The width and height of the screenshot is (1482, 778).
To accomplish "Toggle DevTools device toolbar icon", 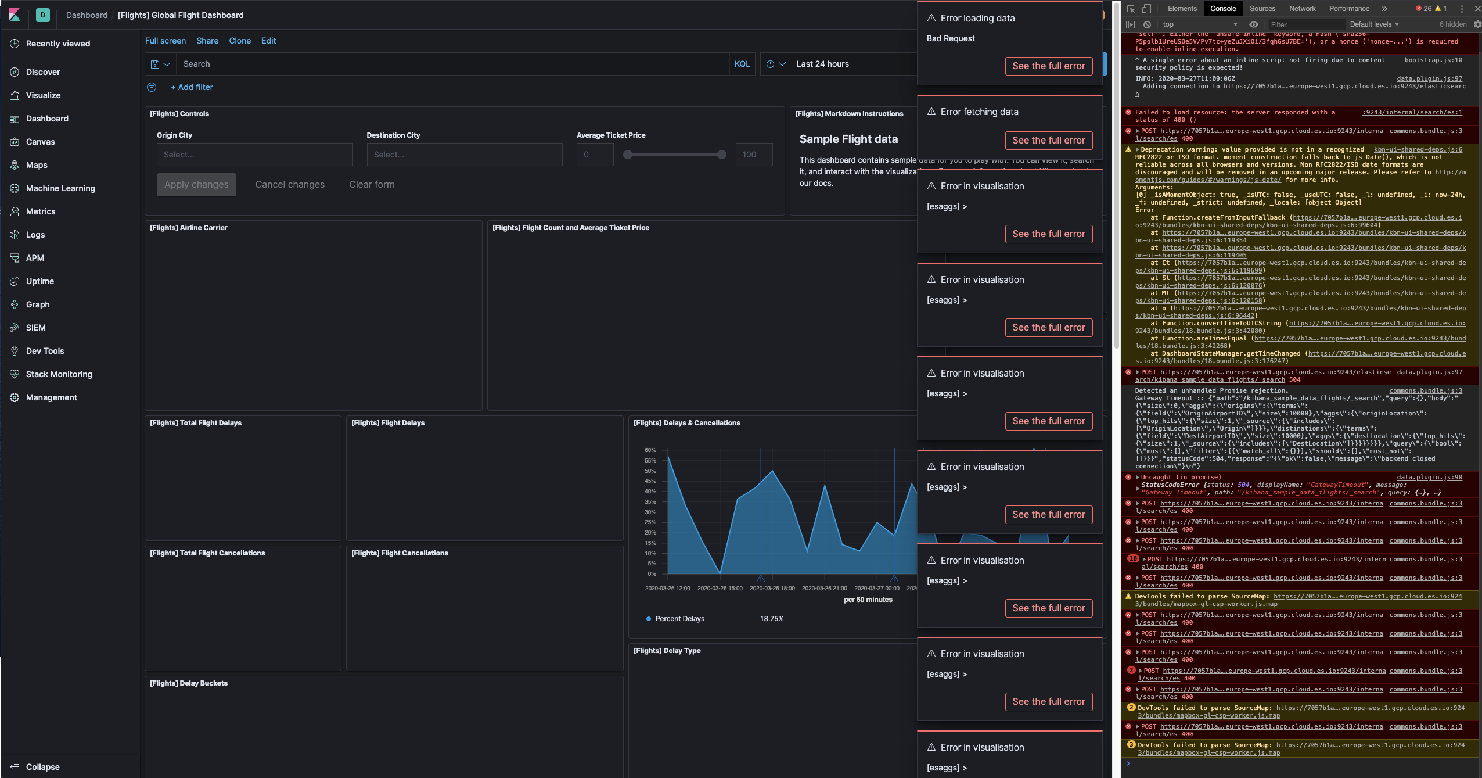I will pyautogui.click(x=1146, y=9).
